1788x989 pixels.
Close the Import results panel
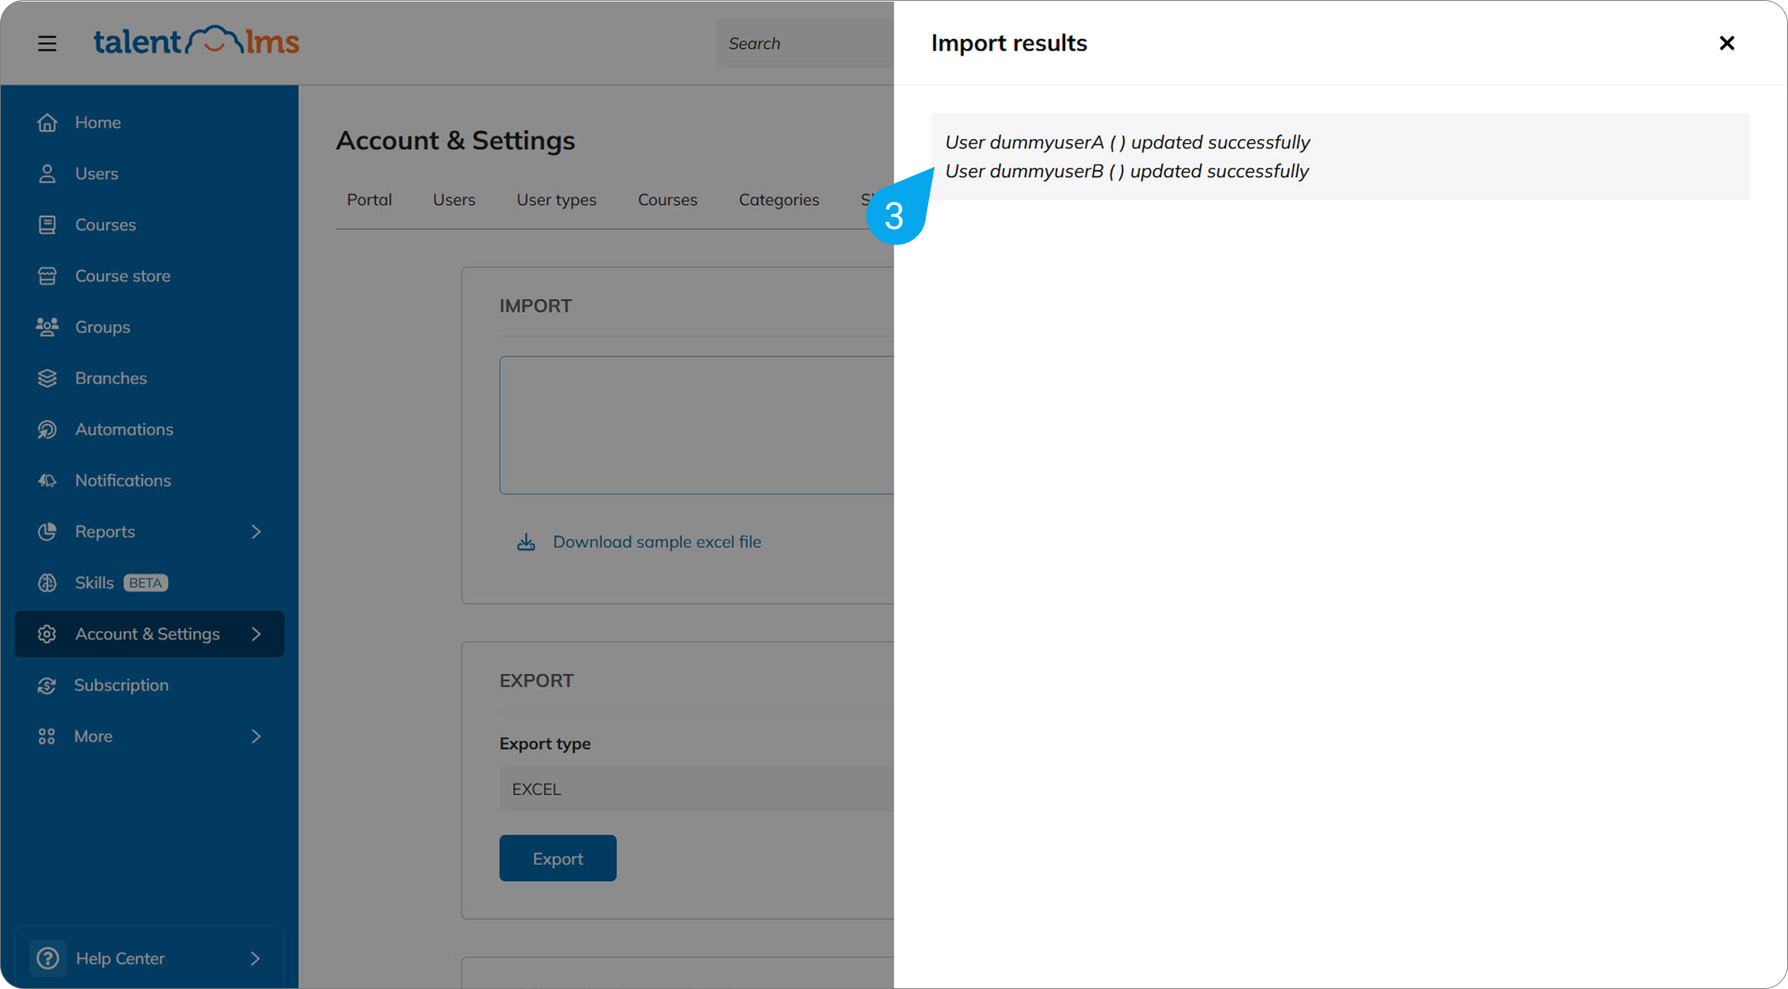1727,43
